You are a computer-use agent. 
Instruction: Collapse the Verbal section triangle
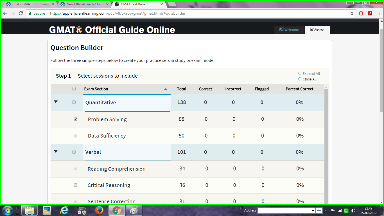tap(56, 151)
